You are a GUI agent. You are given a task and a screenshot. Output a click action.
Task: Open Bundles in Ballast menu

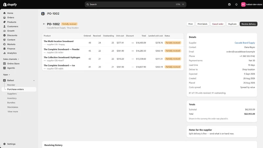click(x=11, y=103)
